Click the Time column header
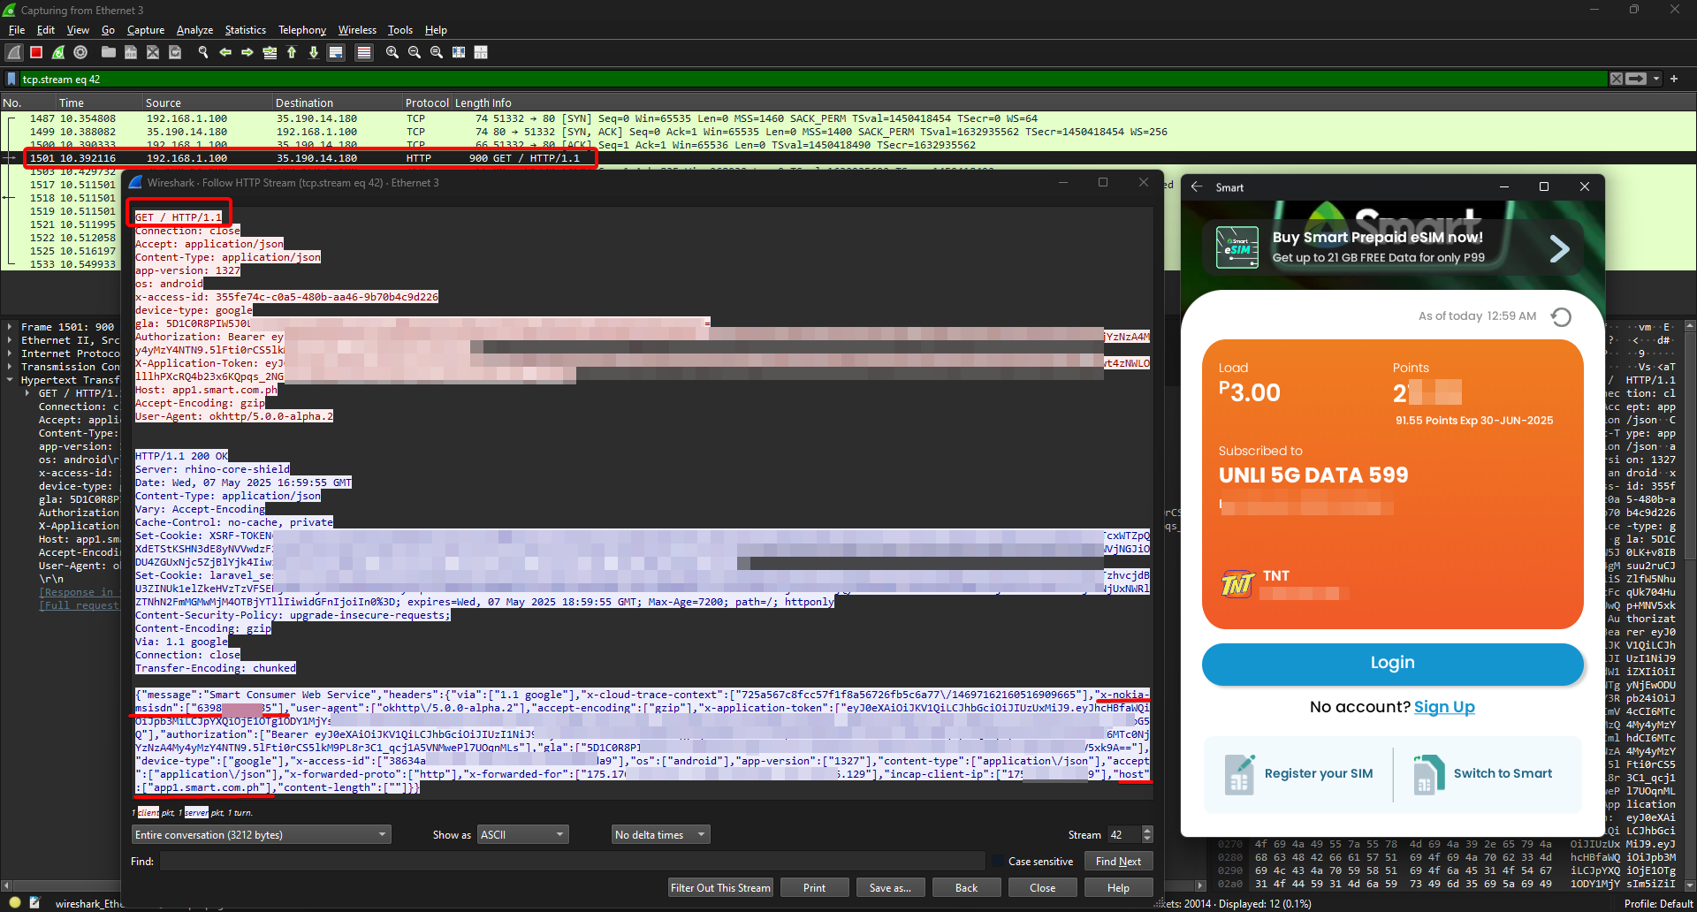The image size is (1697, 912). (x=99, y=103)
